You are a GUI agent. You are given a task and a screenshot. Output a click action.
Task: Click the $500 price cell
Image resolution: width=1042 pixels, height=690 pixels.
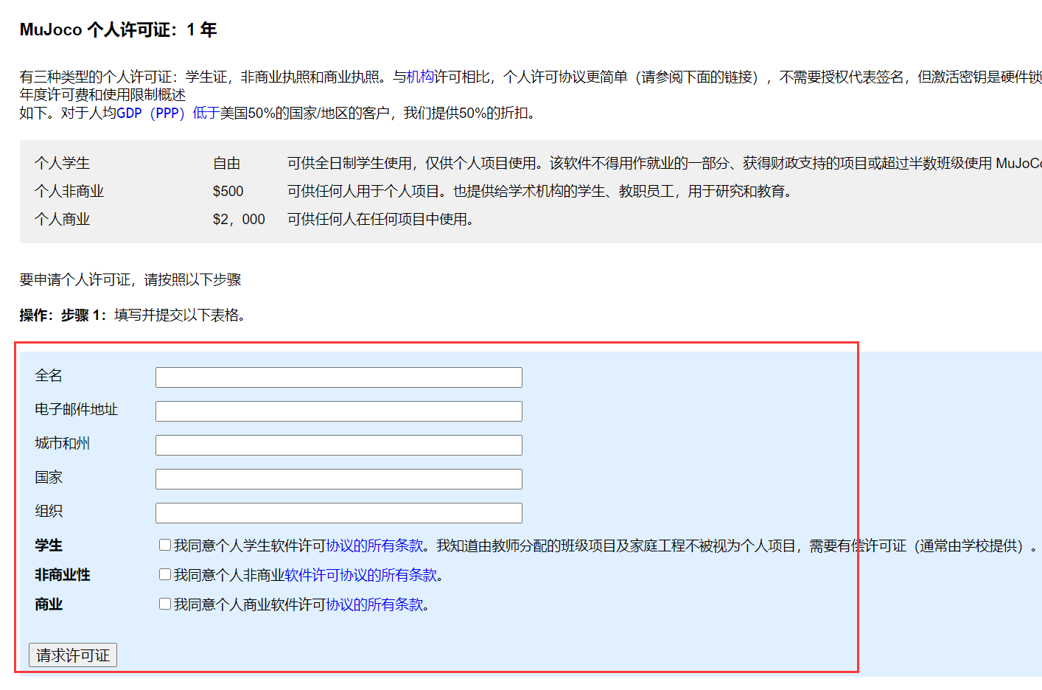[228, 192]
